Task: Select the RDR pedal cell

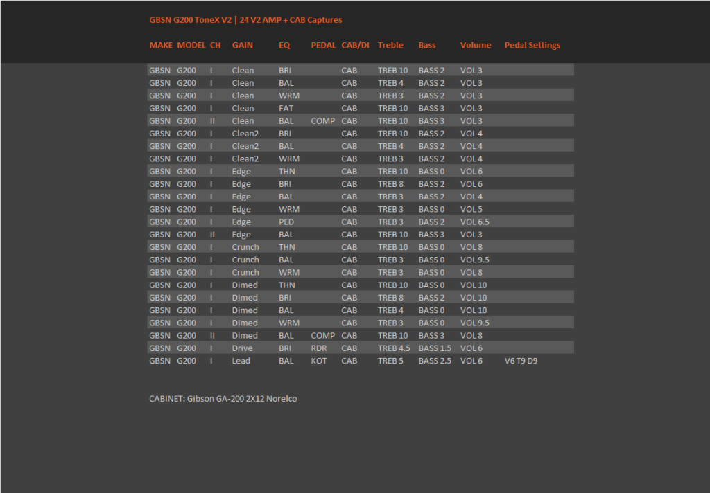Action: (319, 348)
